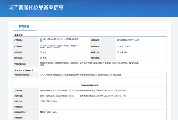
Task: Click the citation text in 方法来源 row
Action: (83, 96)
